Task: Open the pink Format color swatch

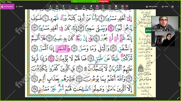Action: coord(97,7)
